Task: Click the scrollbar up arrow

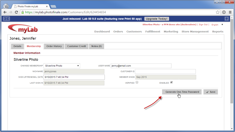Action: pyautogui.click(x=232, y=17)
